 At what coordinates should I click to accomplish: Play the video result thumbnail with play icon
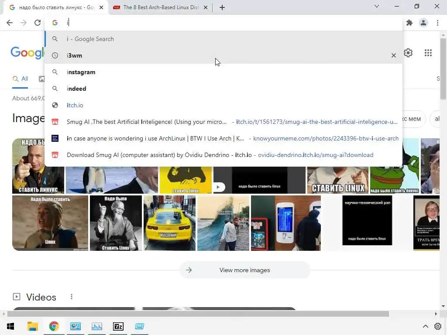click(x=259, y=180)
